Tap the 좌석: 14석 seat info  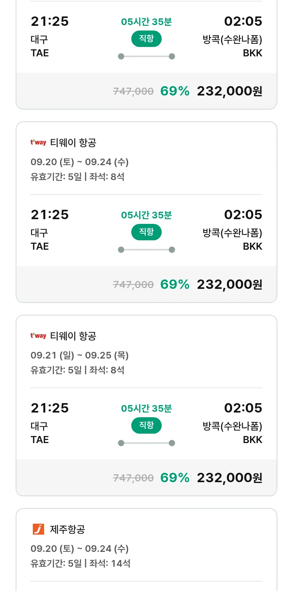coord(110,564)
